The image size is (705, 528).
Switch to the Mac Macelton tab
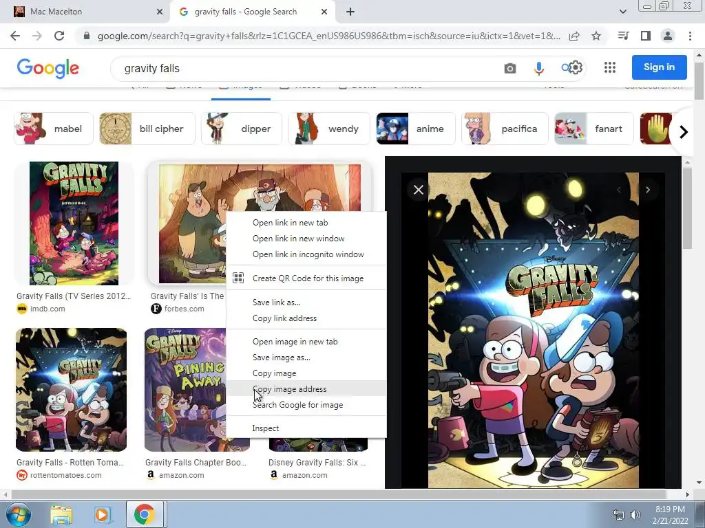(85, 12)
